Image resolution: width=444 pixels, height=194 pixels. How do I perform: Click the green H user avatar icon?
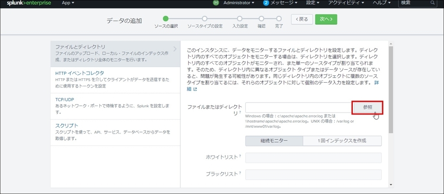pos(217,3)
